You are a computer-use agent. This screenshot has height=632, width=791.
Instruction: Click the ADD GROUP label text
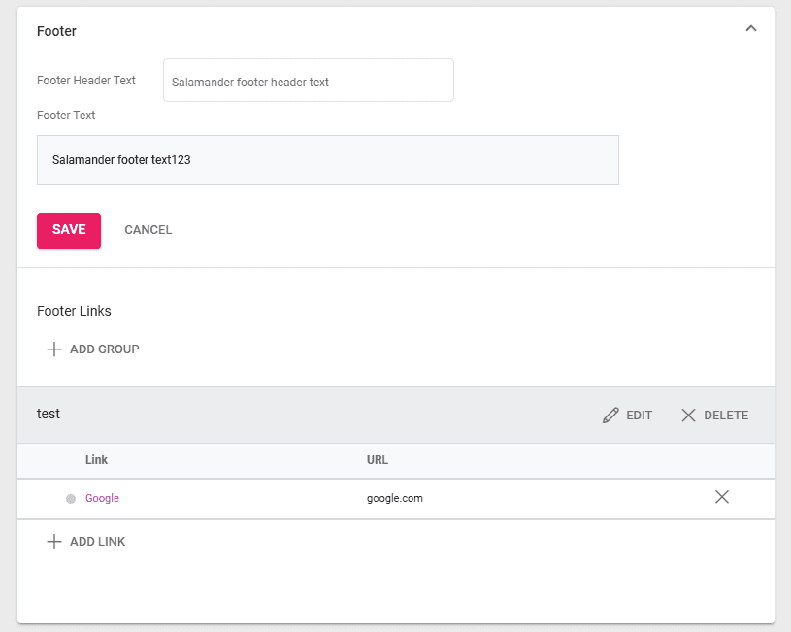pos(105,349)
